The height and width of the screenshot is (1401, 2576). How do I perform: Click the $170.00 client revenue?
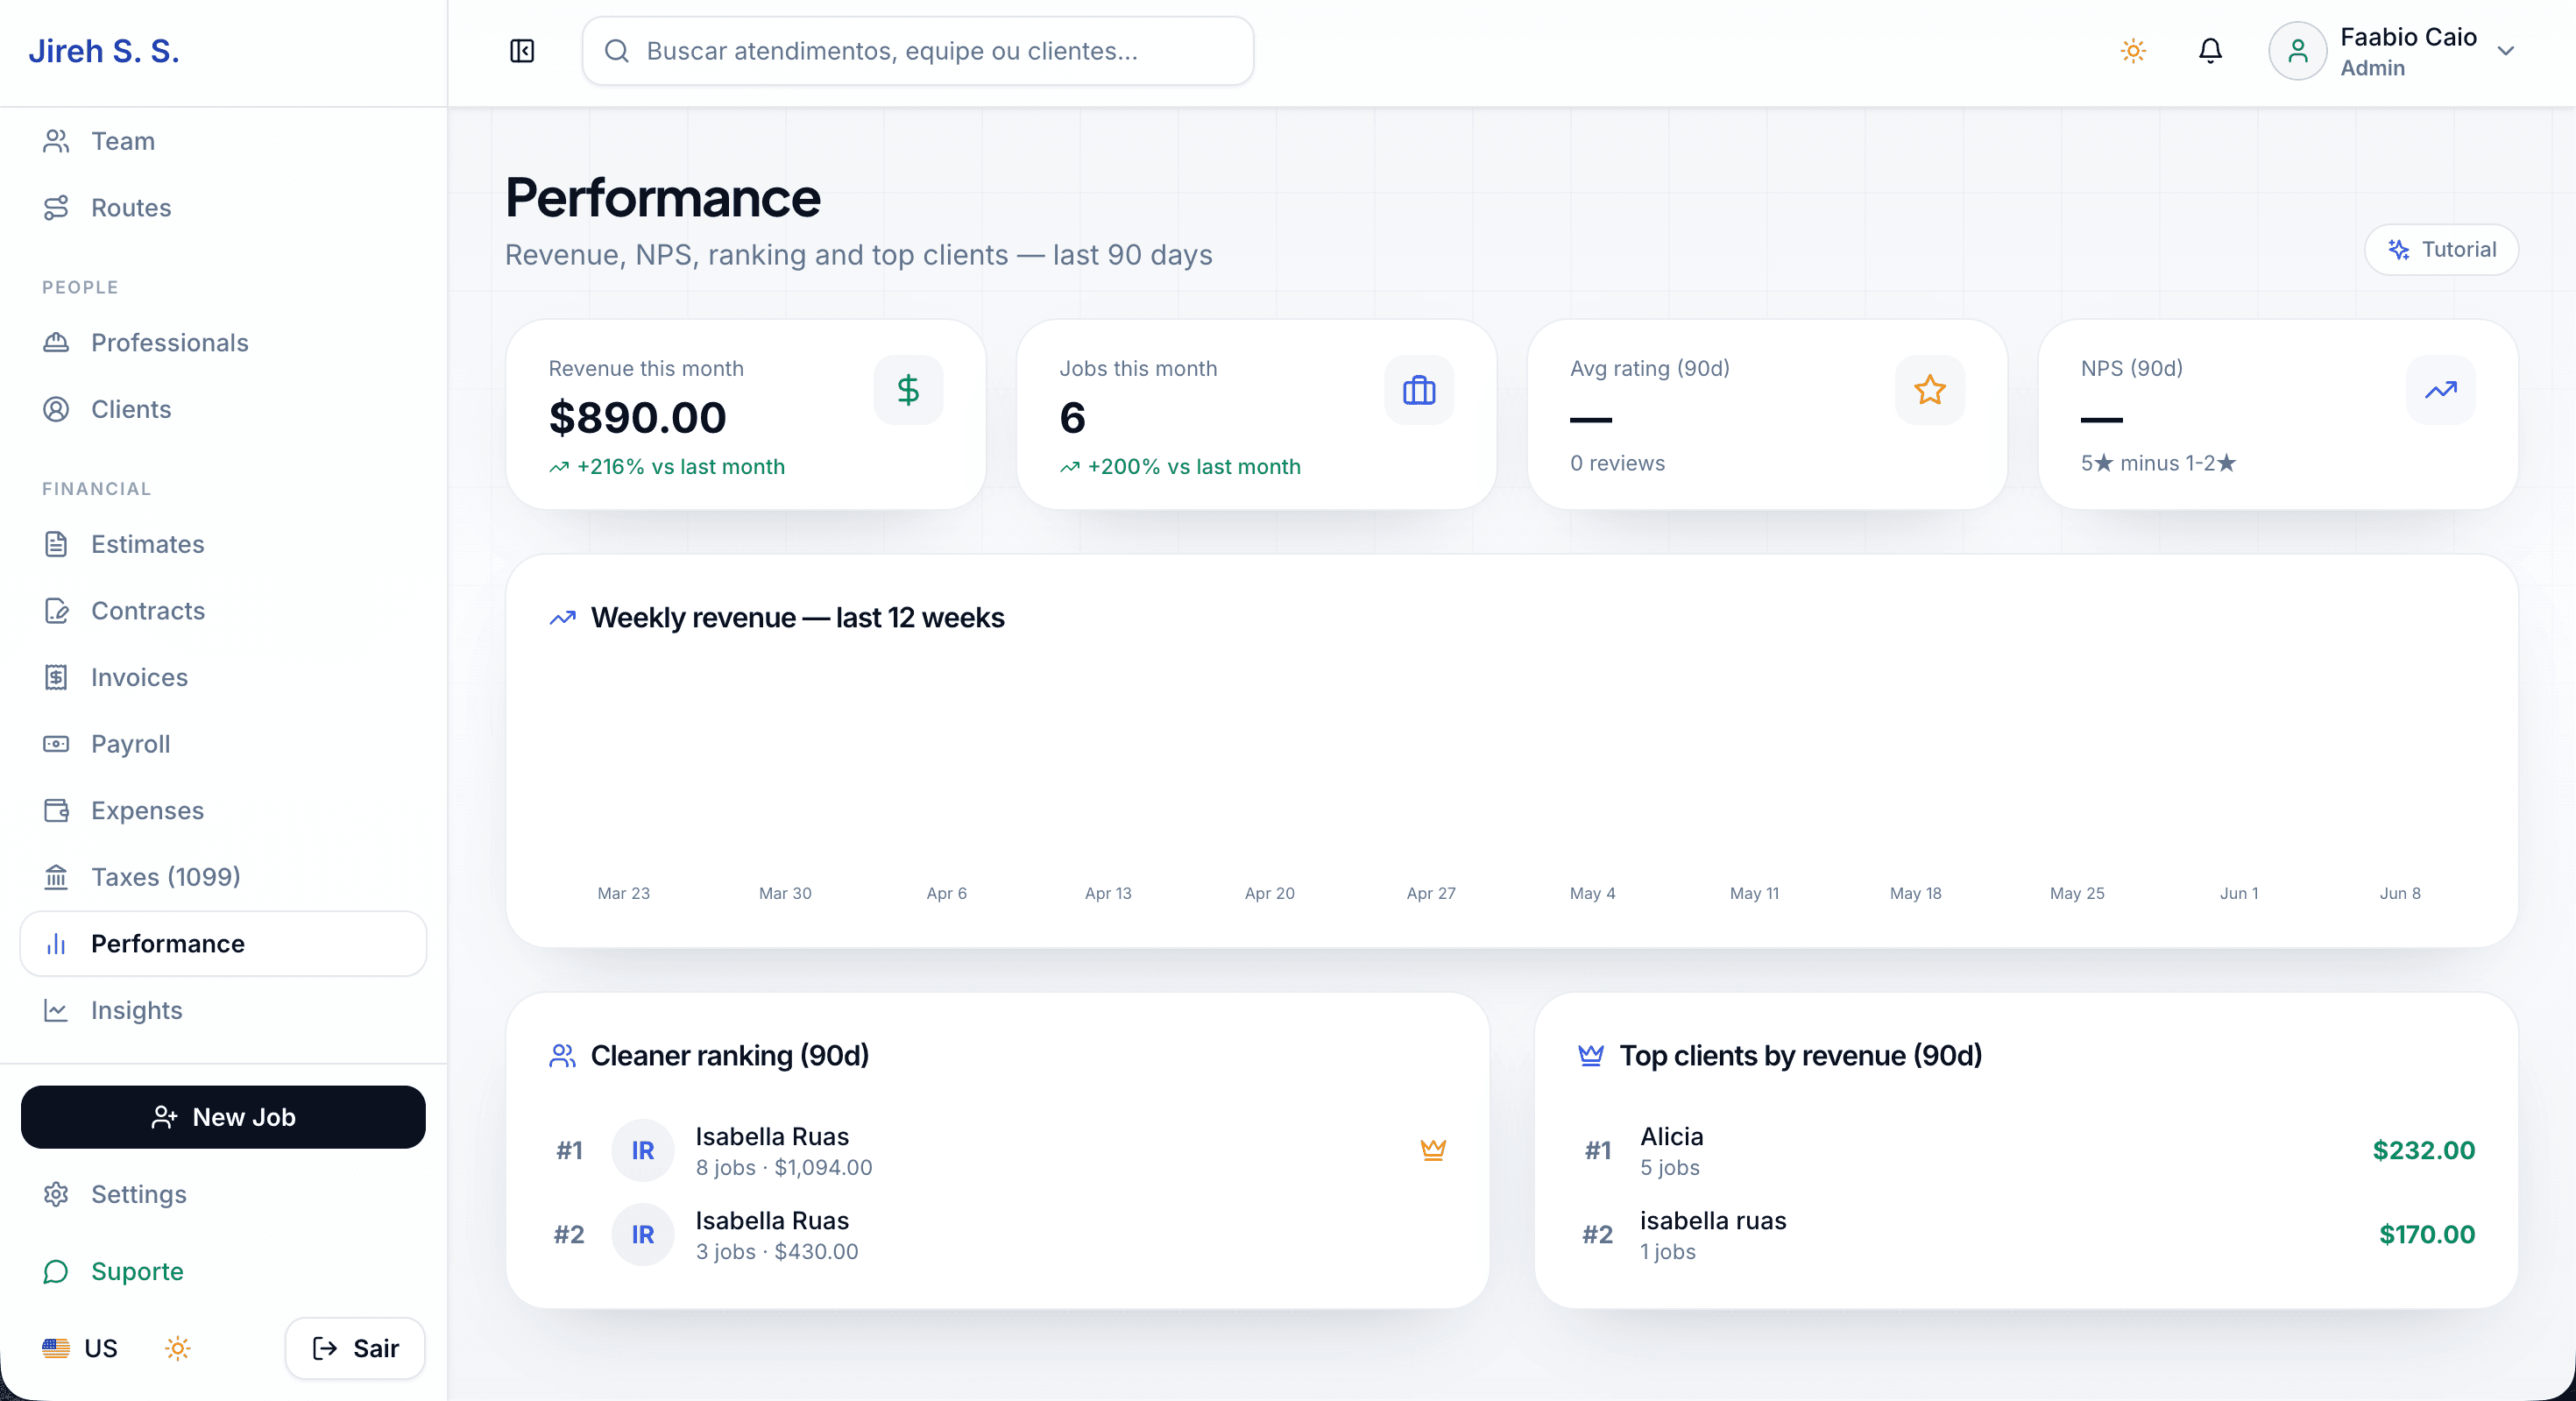(x=2427, y=1234)
